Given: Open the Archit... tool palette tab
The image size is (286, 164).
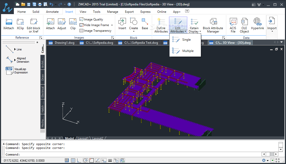Looking at the screenshot, I should pos(43,63).
